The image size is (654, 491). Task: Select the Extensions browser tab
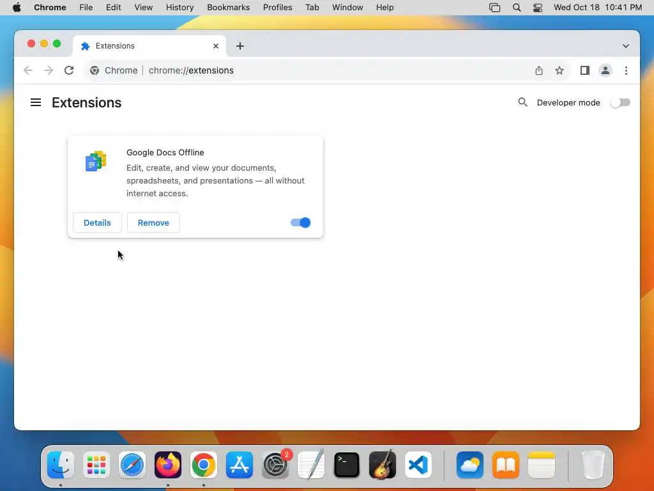[149, 46]
